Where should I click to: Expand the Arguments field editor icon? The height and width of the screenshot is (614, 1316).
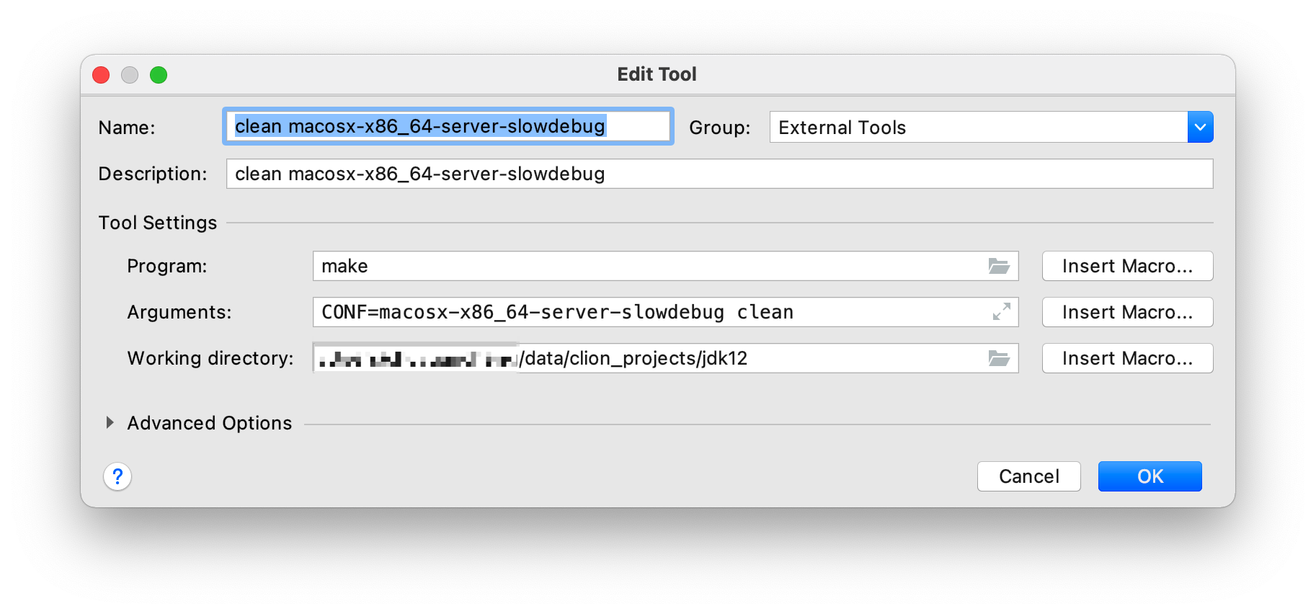(1001, 312)
